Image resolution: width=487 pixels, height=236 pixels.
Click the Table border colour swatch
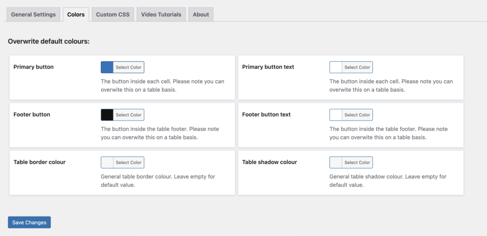tap(107, 162)
